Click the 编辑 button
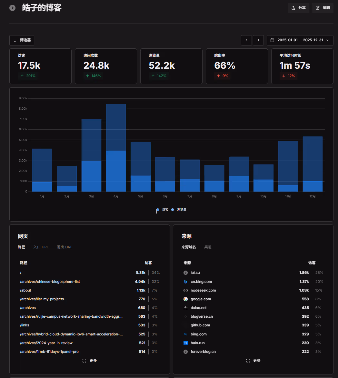 coord(323,8)
